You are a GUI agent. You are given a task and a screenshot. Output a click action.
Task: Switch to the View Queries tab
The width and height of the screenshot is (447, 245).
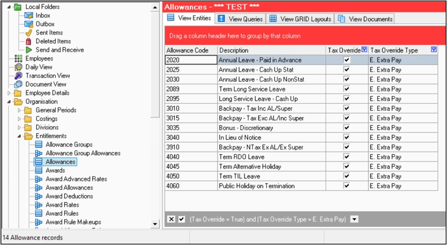pos(240,19)
